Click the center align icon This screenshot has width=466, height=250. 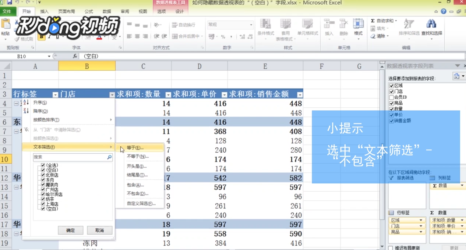(137, 36)
